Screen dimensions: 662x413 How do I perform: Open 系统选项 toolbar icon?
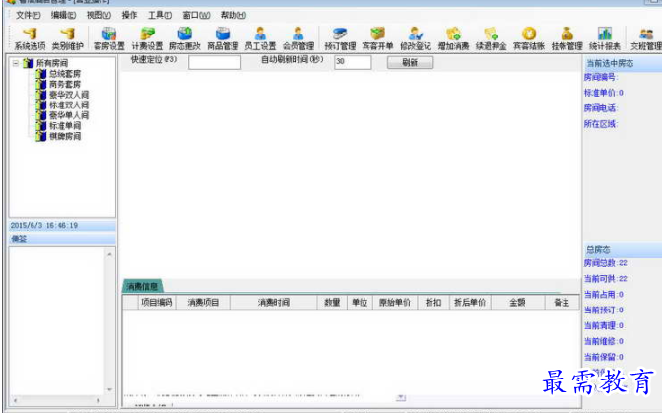[x=30, y=38]
